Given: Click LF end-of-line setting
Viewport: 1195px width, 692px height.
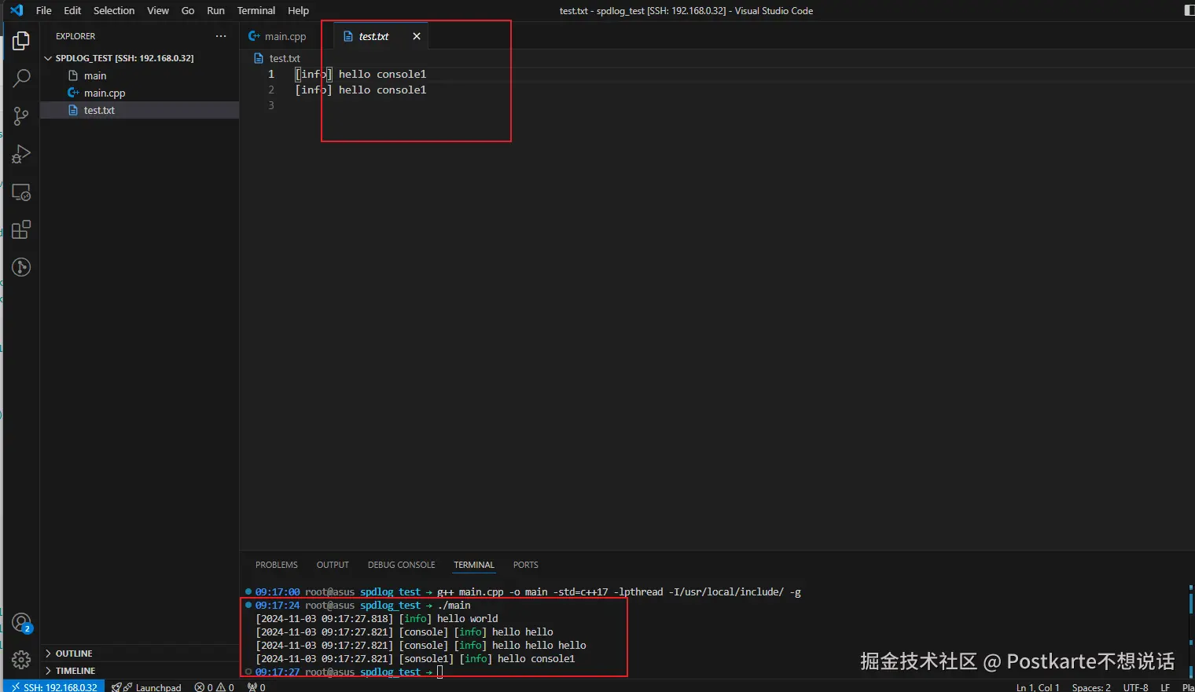Looking at the screenshot, I should coord(1165,687).
